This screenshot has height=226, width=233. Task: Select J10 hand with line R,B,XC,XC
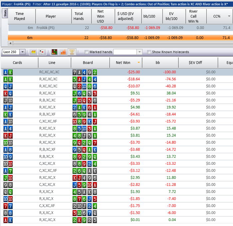[117, 100]
